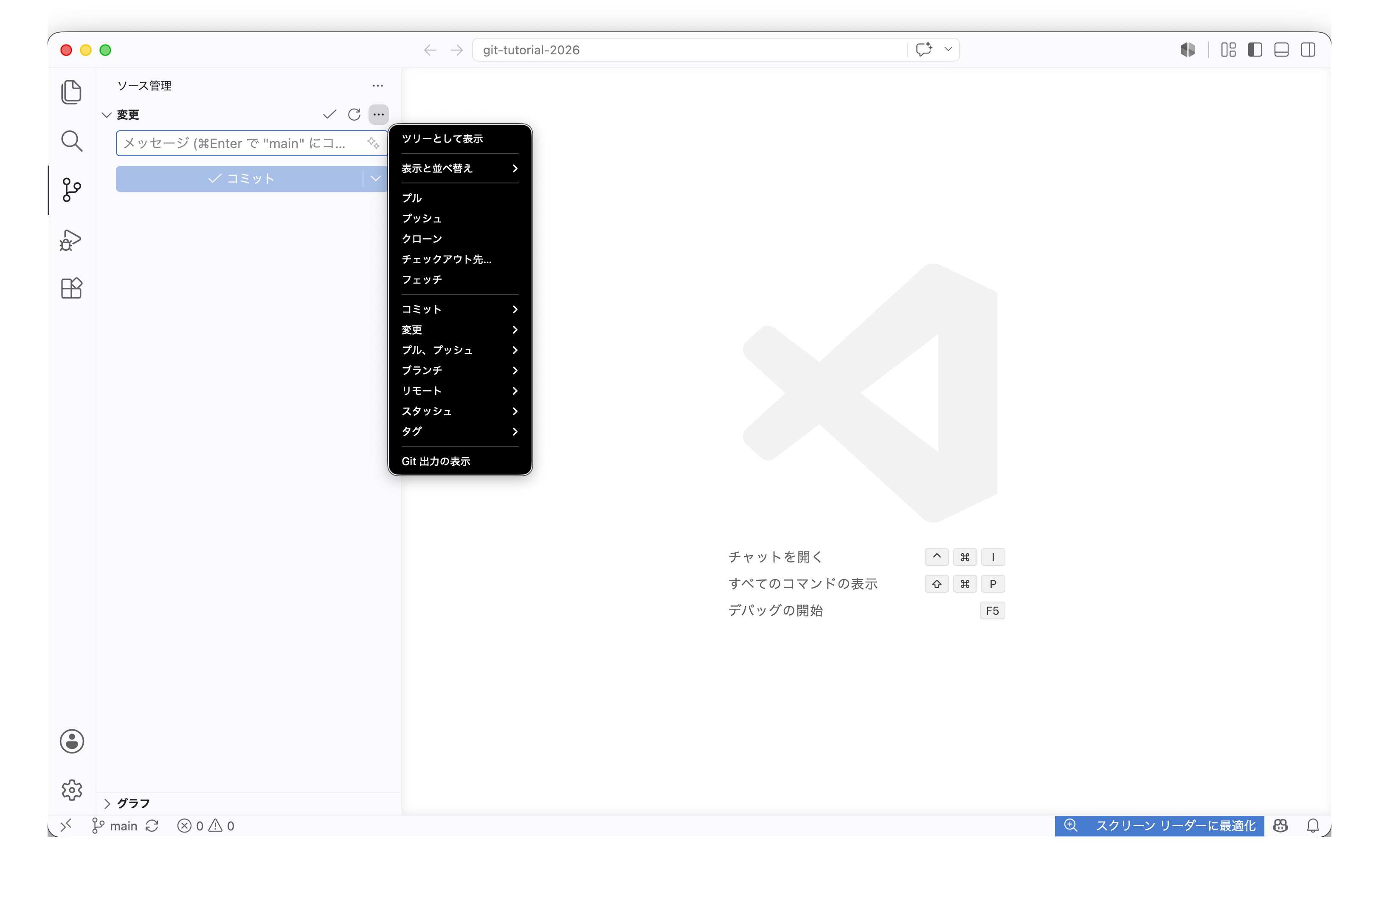Open the Accounts menu icon
1379x900 pixels.
(x=72, y=741)
